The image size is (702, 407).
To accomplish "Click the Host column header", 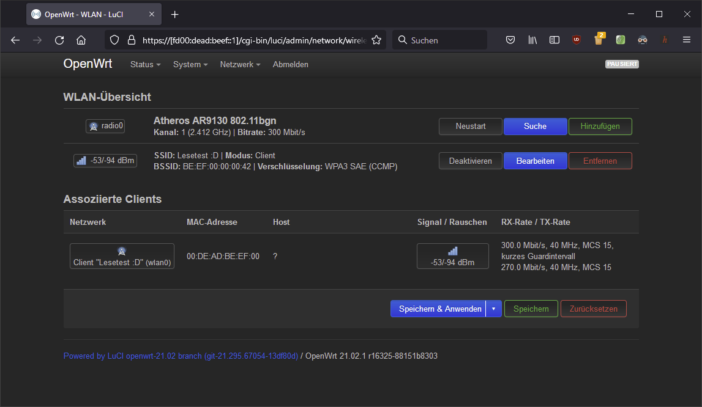I will pyautogui.click(x=281, y=222).
